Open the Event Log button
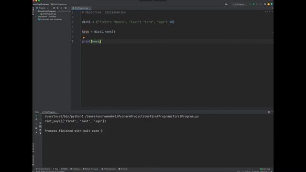 [x=265, y=169]
